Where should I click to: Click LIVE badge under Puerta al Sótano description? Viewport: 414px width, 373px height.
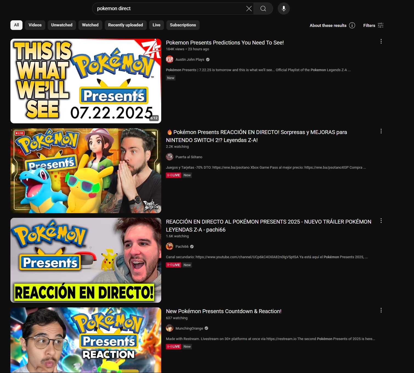[x=174, y=175]
